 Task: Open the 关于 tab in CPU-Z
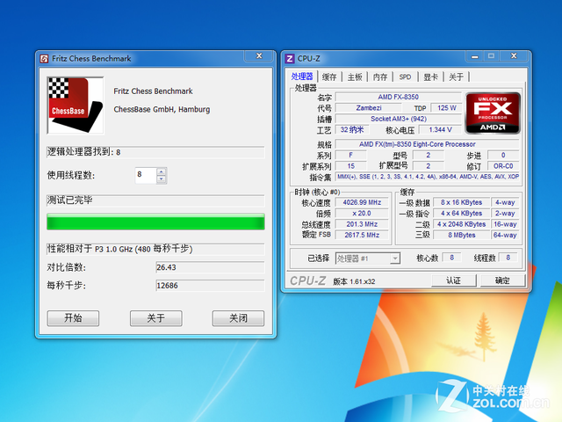(456, 76)
